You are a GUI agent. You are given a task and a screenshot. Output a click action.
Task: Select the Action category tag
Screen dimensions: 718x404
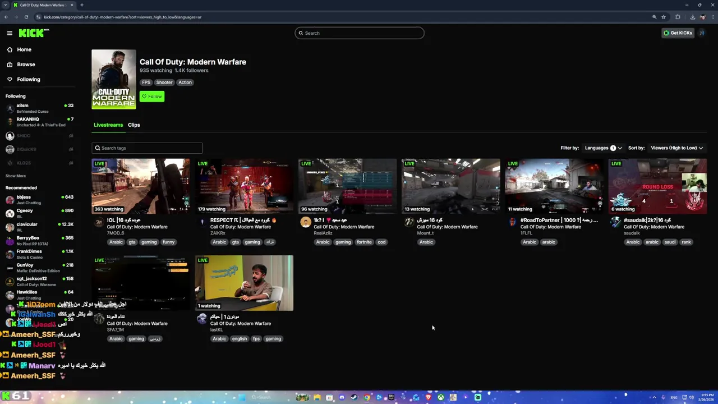[x=185, y=82]
